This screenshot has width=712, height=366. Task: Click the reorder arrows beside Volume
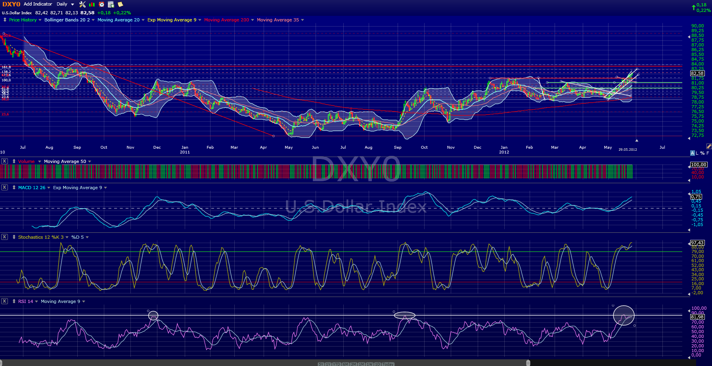[14, 161]
